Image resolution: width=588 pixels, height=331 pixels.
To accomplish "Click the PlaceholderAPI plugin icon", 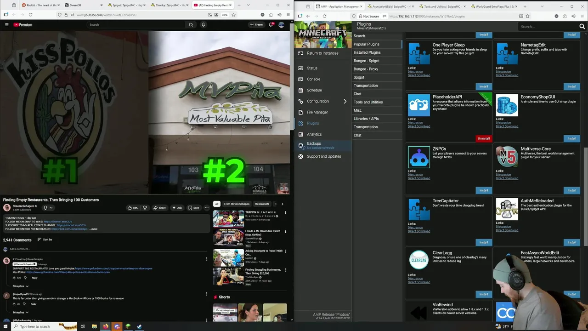I will (419, 105).
